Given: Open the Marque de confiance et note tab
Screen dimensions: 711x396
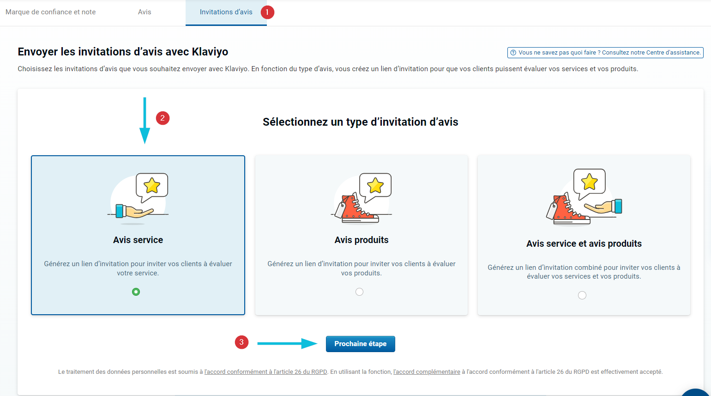Looking at the screenshot, I should [x=51, y=12].
